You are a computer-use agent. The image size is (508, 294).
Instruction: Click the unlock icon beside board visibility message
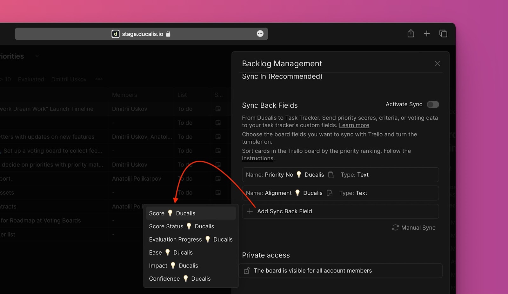coord(247,271)
